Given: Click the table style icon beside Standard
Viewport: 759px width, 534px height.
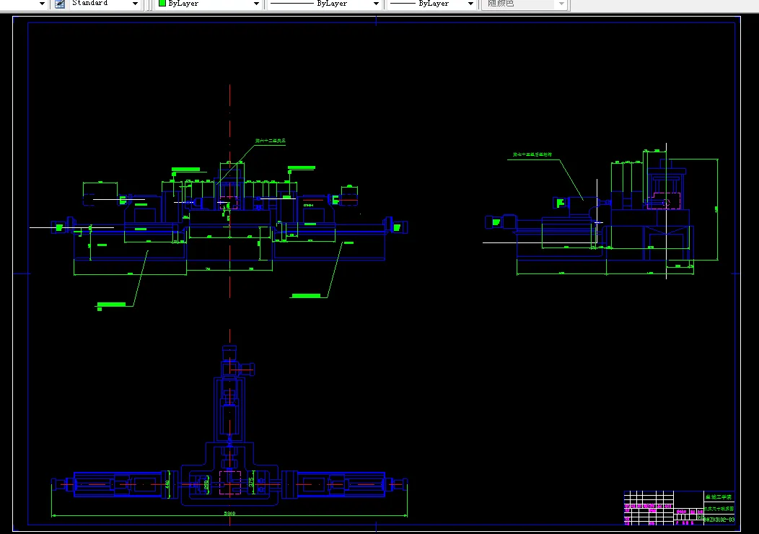Looking at the screenshot, I should point(60,4).
